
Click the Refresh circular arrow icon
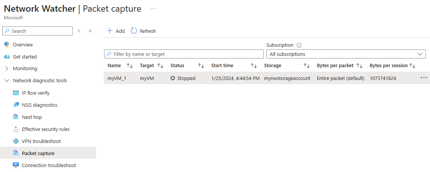[134, 31]
